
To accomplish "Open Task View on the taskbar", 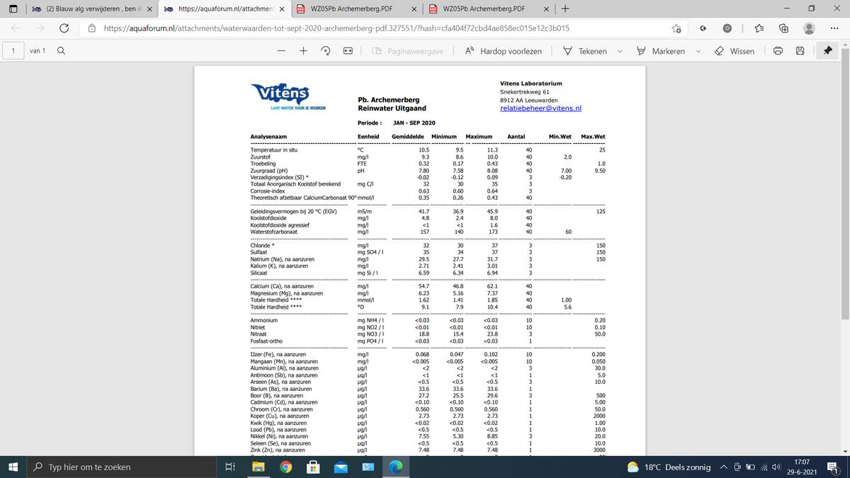I will coord(229,467).
